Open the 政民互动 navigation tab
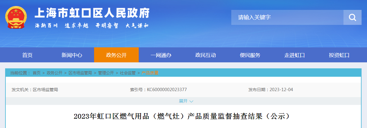Screen dimensions: 367x128 point(206,55)
